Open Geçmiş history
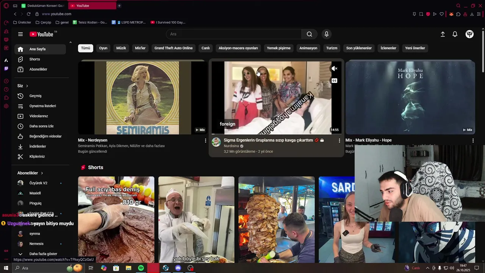This screenshot has height=273, width=485. [x=40, y=96]
